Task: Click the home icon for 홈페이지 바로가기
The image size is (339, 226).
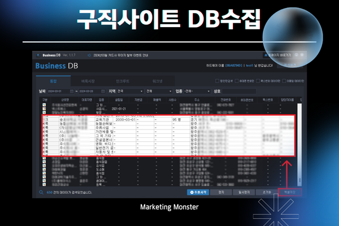Action: (266, 55)
